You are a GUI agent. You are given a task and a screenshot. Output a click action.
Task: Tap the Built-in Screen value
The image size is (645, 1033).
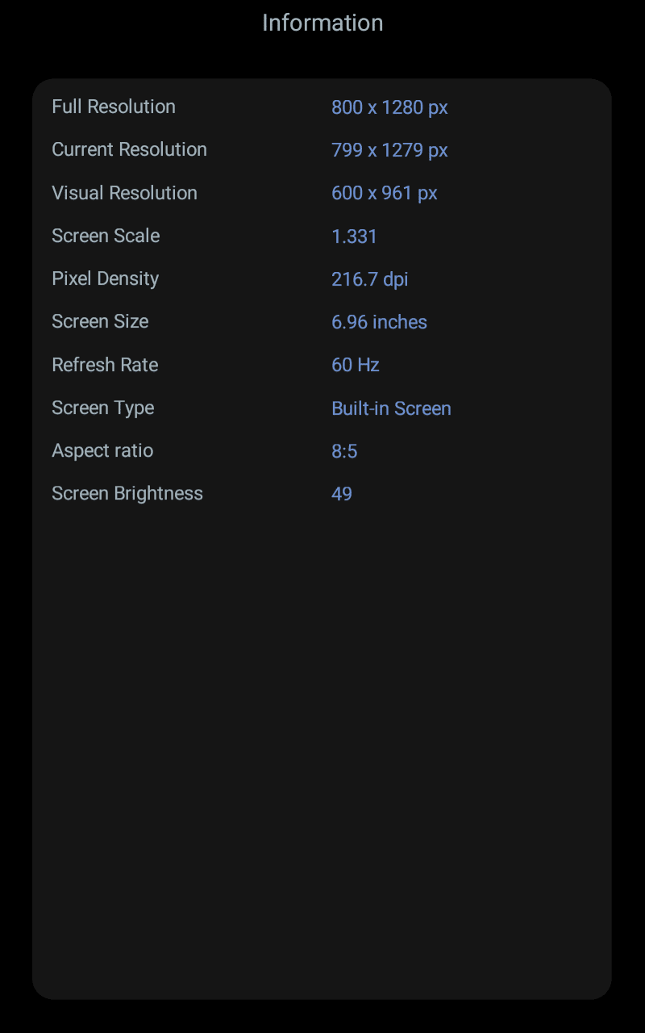coord(391,408)
